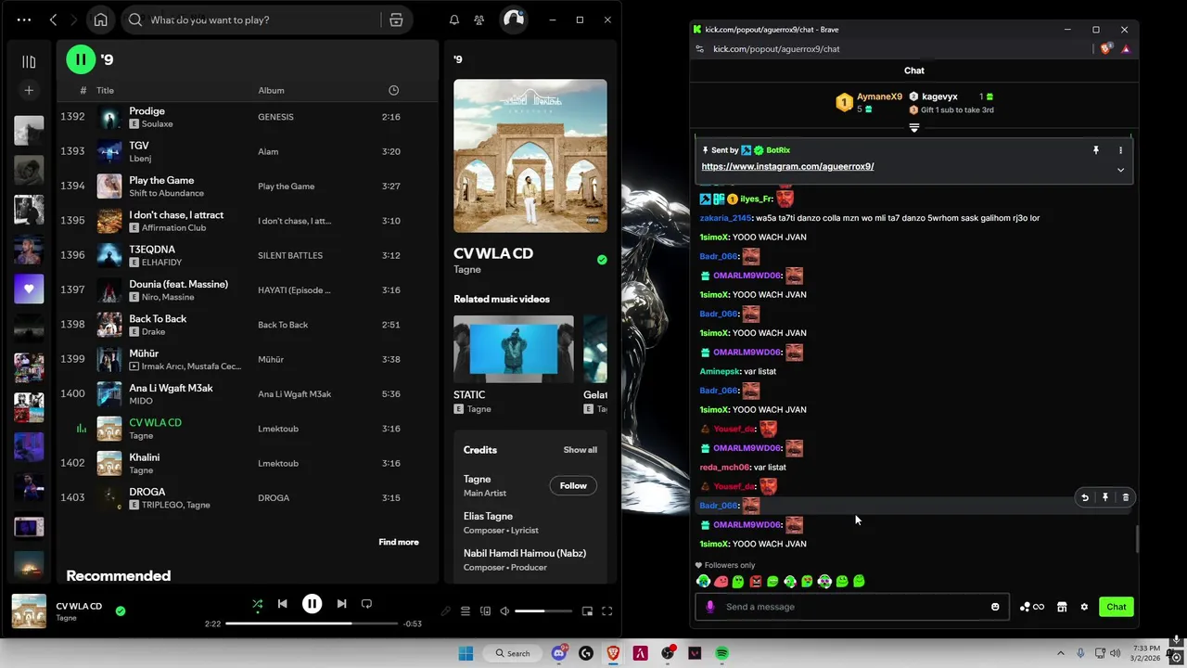
Task: Send message with green Chat button
Action: tap(1116, 607)
